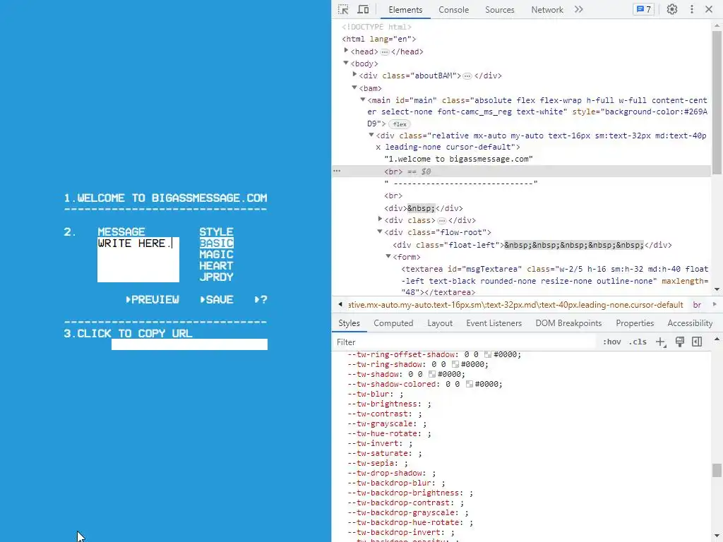Expand the collapsed div class node
The width and height of the screenshot is (723, 542).
[x=380, y=219]
